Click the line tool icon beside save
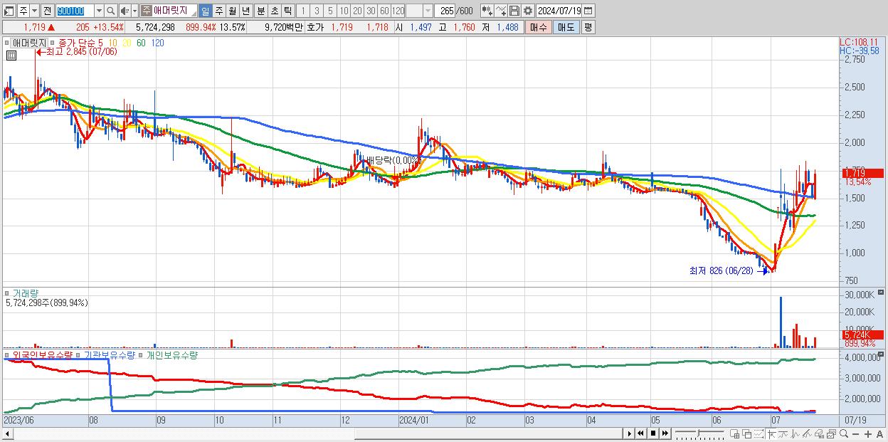The width and height of the screenshot is (888, 442). 501,11
